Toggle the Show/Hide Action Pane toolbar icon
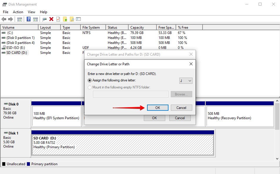280x174 pixels. [36, 19]
